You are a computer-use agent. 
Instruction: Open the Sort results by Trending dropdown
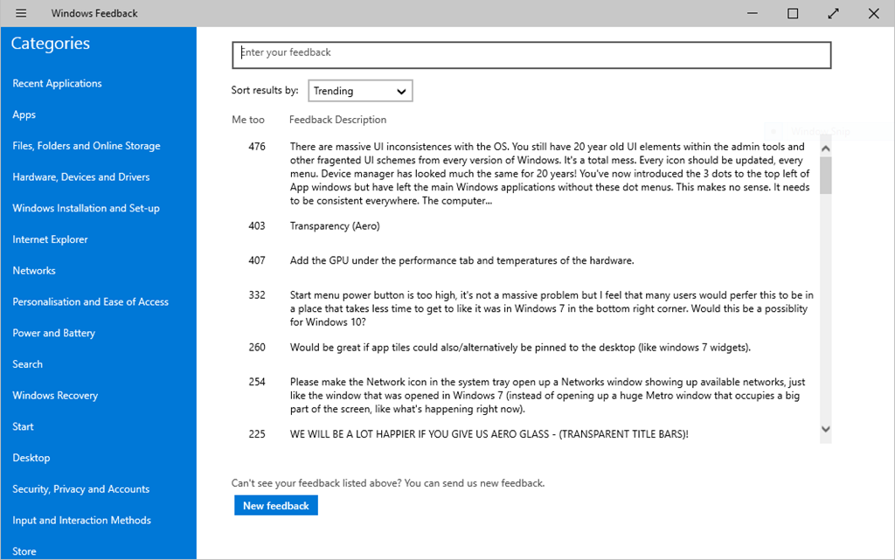coord(360,91)
